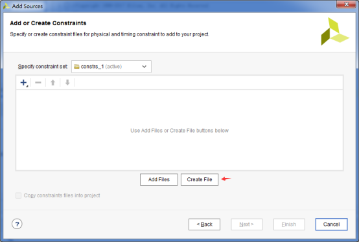Click the minus Remove icon in toolbar
Image resolution: width=359 pixels, height=242 pixels.
(x=38, y=82)
